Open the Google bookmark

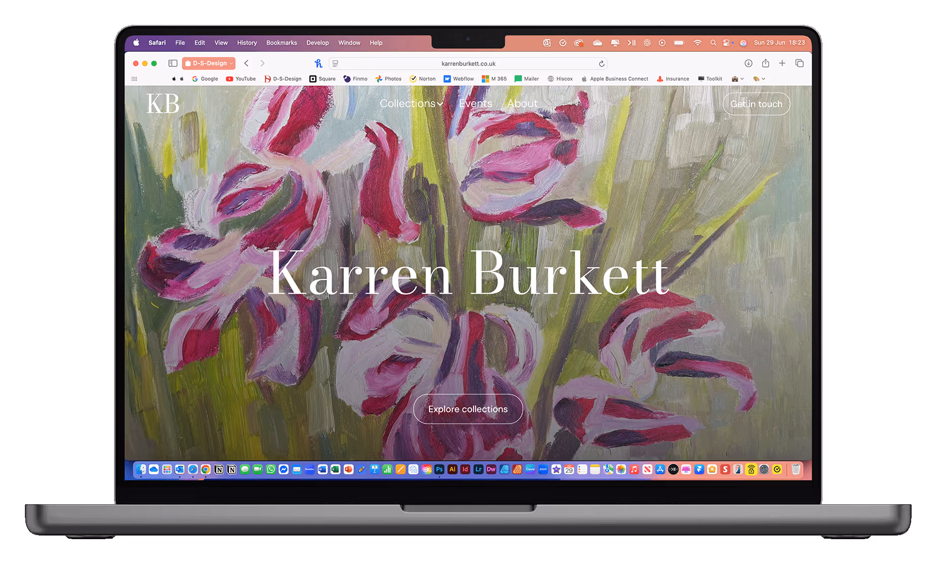(x=205, y=79)
